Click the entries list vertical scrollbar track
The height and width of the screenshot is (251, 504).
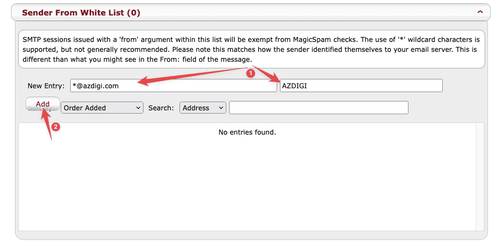[x=480, y=177]
